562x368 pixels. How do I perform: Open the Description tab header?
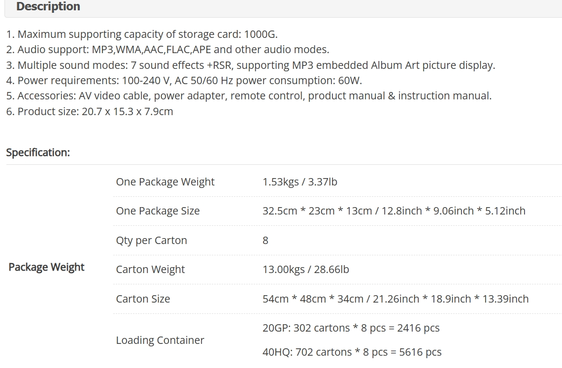(x=48, y=6)
